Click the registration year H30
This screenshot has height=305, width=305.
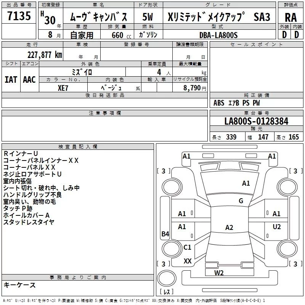click(x=48, y=18)
